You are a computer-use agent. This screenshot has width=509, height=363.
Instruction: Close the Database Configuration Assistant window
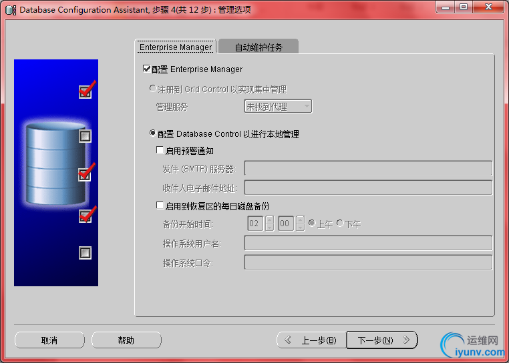click(489, 7)
